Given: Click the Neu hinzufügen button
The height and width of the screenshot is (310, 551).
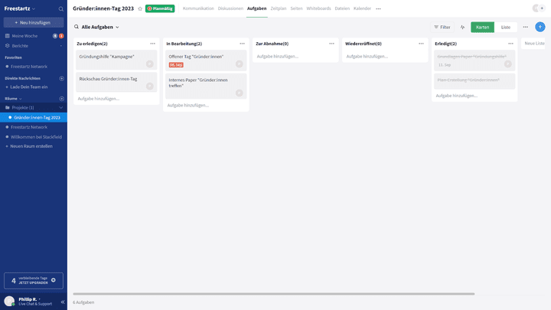Looking at the screenshot, I should (34, 22).
